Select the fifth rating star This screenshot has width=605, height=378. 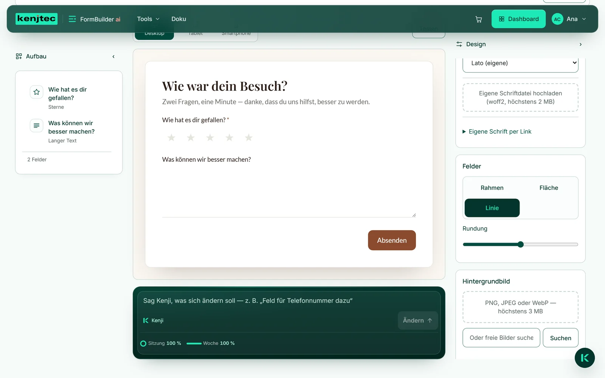tap(248, 138)
